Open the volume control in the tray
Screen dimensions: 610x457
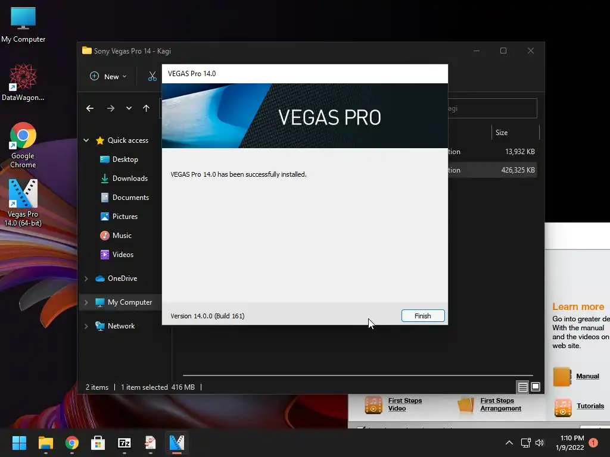pyautogui.click(x=540, y=443)
